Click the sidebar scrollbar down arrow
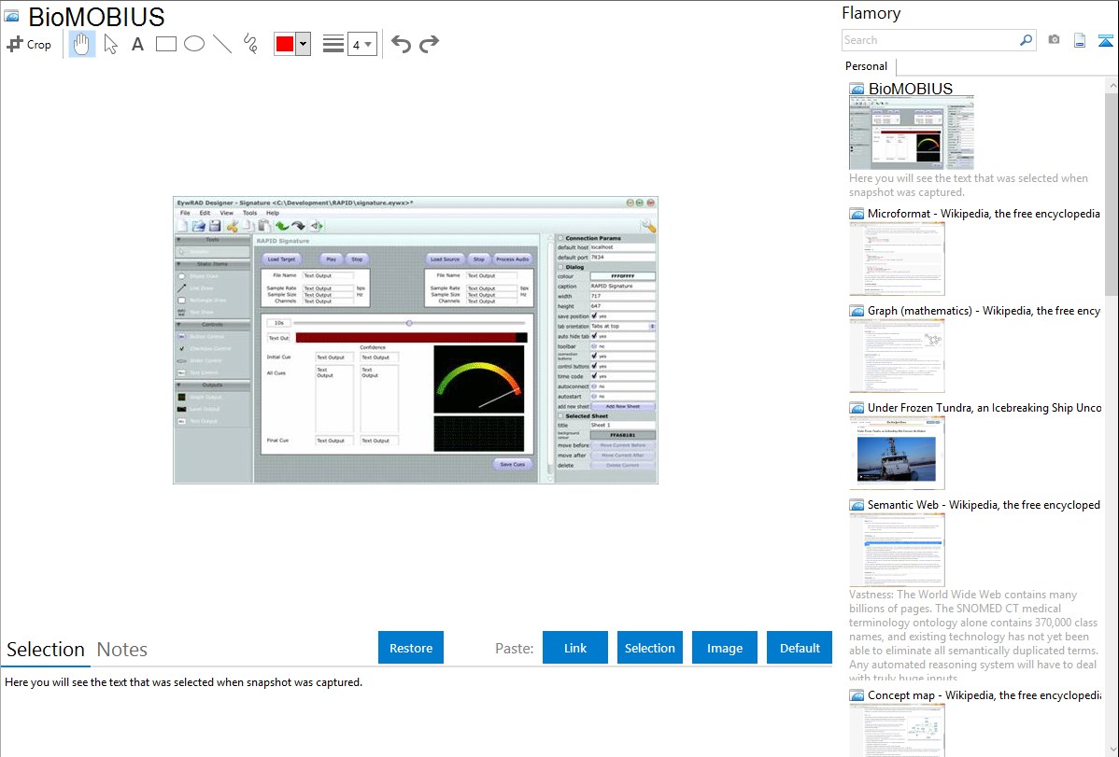The width and height of the screenshot is (1119, 757). (1112, 750)
